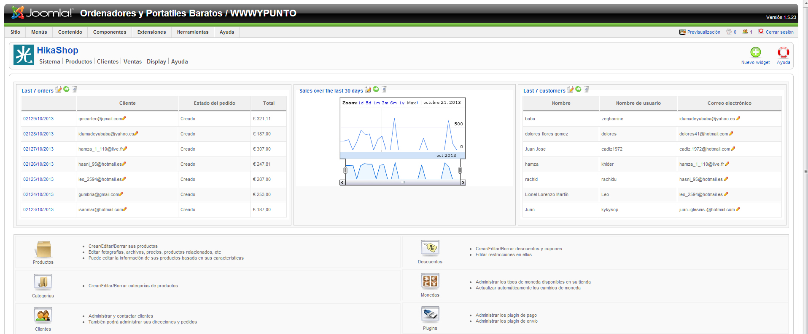
Task: Open the Componentes menu
Action: tap(110, 32)
